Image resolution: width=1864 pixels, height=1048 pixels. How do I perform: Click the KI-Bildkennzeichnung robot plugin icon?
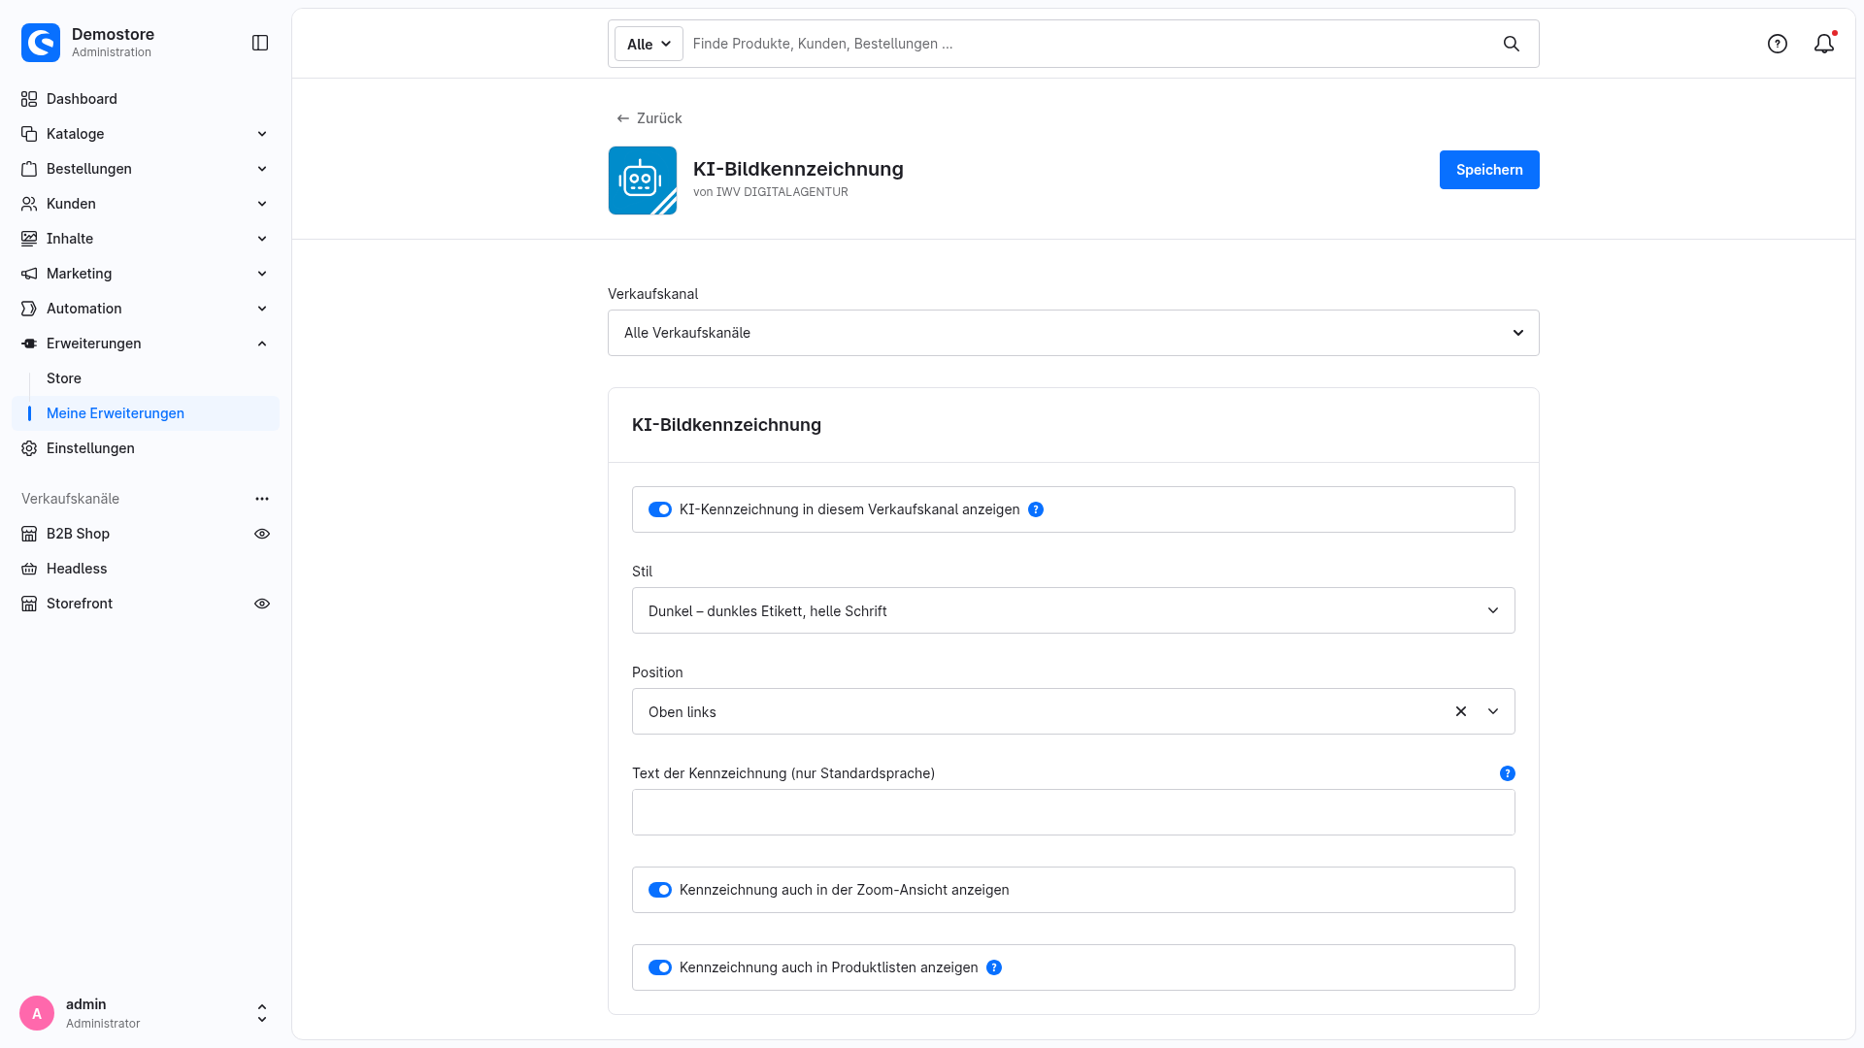(x=643, y=180)
